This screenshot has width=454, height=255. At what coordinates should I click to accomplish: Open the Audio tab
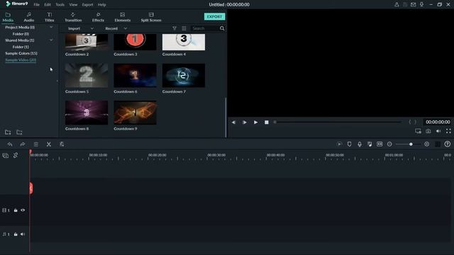[x=28, y=17]
